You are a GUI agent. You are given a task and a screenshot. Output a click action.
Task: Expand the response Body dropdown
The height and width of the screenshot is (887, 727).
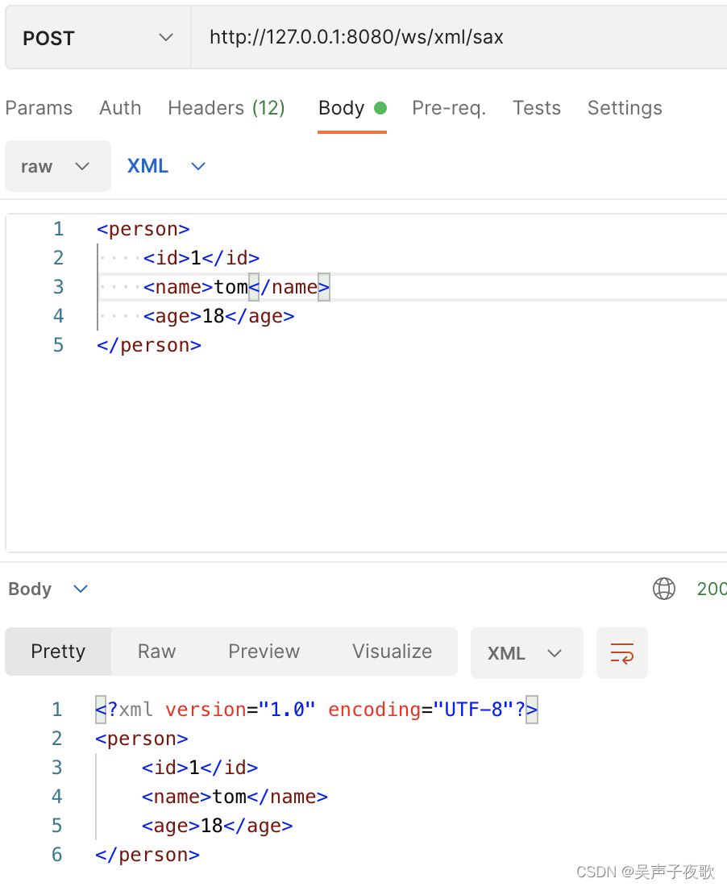pyautogui.click(x=48, y=589)
